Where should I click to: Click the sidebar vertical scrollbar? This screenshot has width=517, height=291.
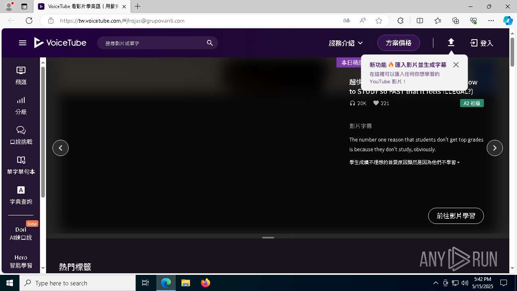(43, 132)
